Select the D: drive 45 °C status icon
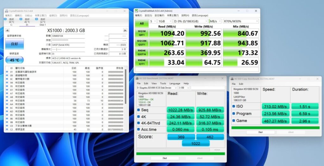 [21, 19]
